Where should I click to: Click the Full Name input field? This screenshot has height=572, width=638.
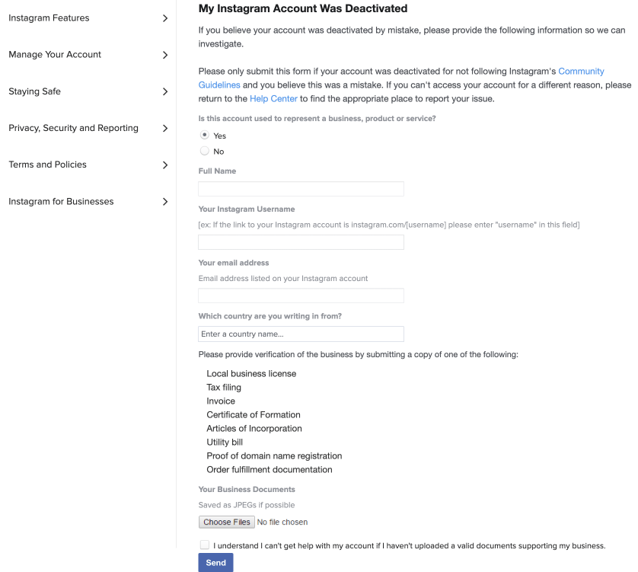[x=301, y=189]
